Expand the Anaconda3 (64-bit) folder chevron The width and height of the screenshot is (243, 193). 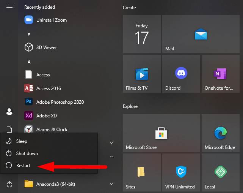tap(111, 184)
